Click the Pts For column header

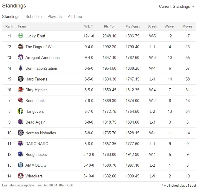109,26
